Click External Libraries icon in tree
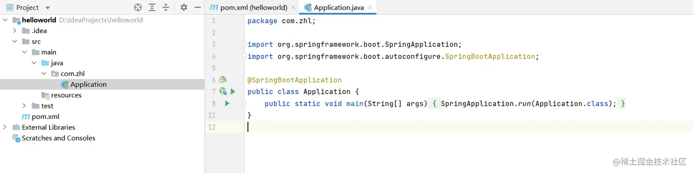693x173 pixels. point(16,127)
